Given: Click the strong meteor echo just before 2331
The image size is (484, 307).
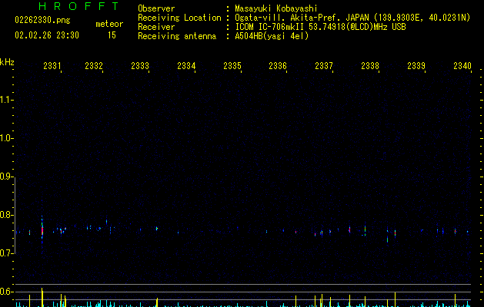Looking at the screenshot, I should click(x=42, y=230).
